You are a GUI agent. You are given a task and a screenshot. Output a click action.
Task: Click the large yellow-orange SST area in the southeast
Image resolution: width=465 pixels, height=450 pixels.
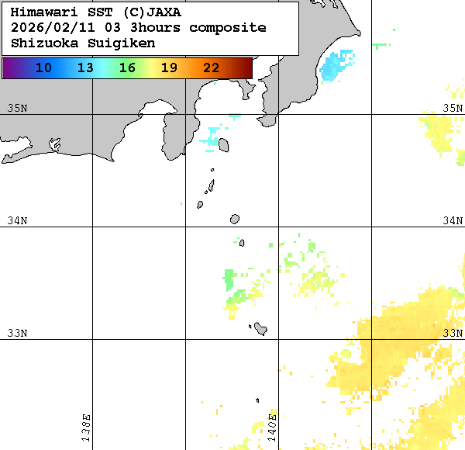(x=403, y=349)
